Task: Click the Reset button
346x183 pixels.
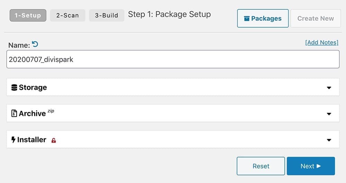Action: click(x=261, y=166)
